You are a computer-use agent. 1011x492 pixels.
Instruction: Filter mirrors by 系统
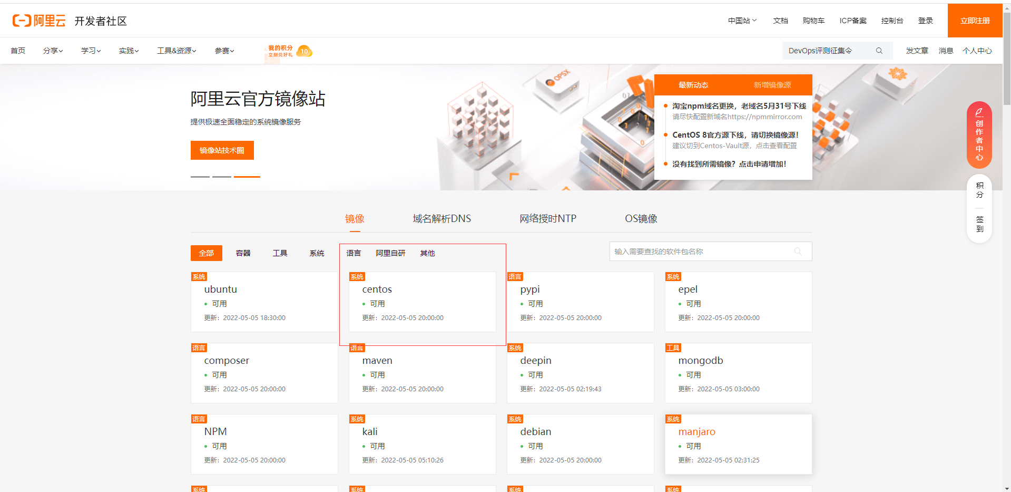tap(317, 253)
